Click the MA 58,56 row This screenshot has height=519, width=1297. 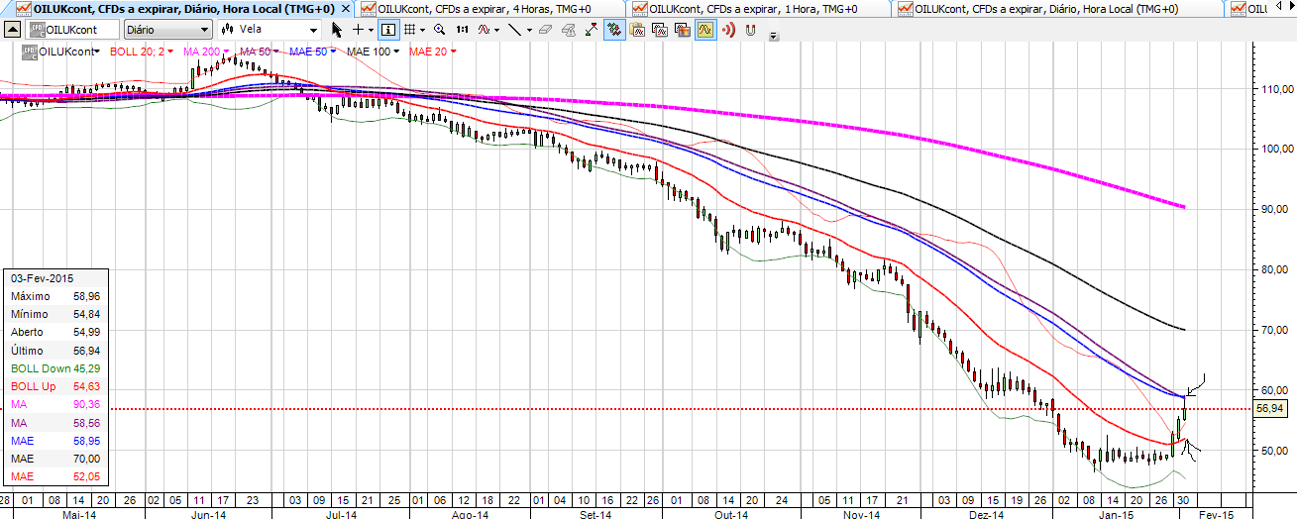coord(55,423)
